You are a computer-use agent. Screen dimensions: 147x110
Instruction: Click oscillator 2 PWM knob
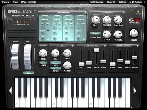(x=55, y=34)
